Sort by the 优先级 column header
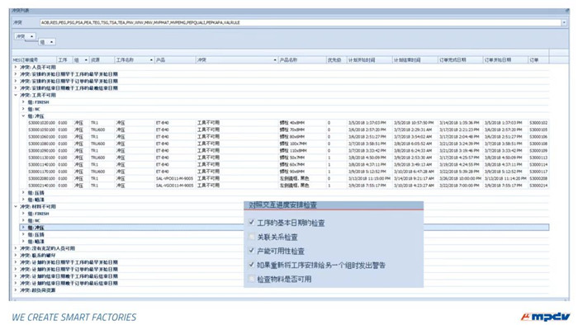The image size is (578, 325). pyautogui.click(x=336, y=59)
